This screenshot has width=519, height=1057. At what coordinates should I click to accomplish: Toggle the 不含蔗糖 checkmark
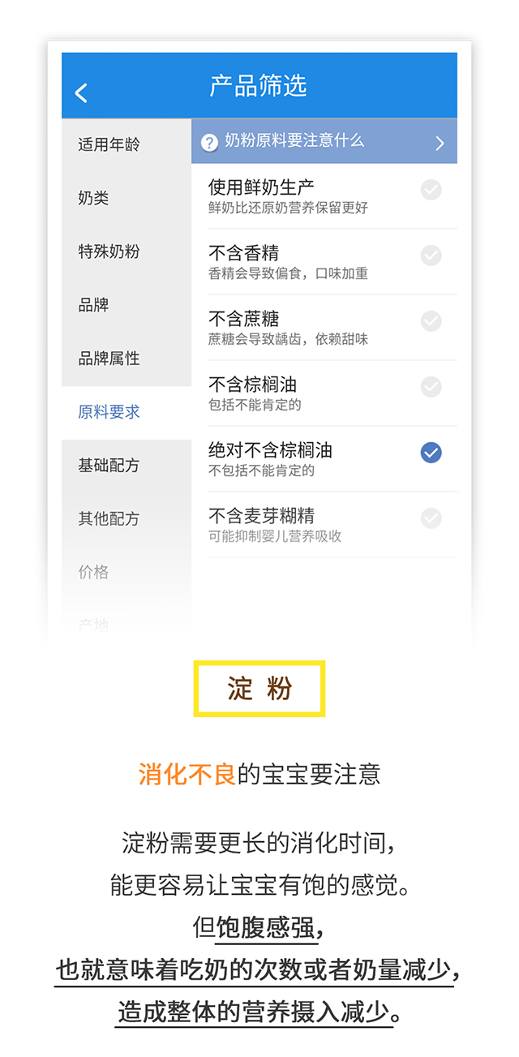(x=431, y=321)
